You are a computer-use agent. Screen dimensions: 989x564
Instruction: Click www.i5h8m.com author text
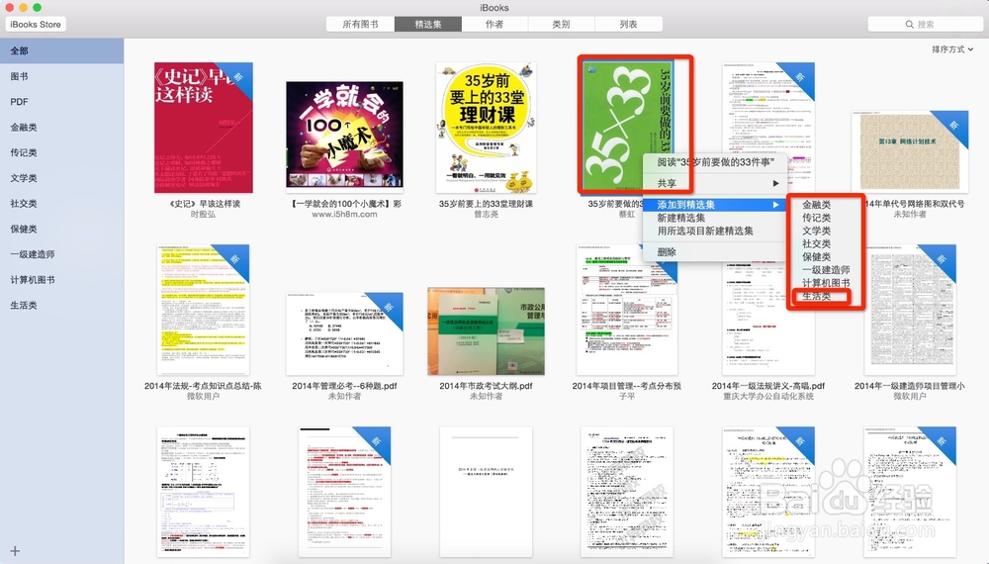pyautogui.click(x=344, y=214)
